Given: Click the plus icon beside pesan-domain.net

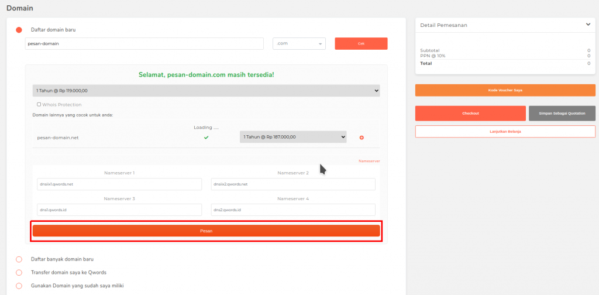Looking at the screenshot, I should pos(362,138).
